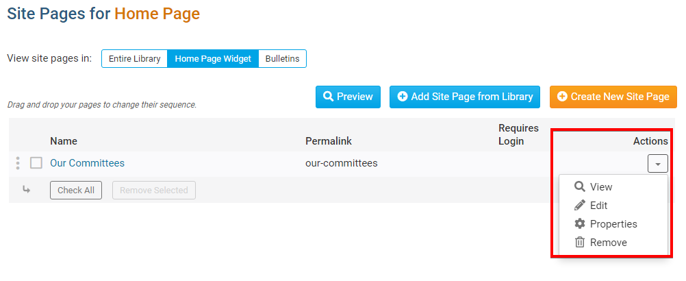Click the Remove trash can icon
Screen dimensions: 686x281
(x=580, y=242)
